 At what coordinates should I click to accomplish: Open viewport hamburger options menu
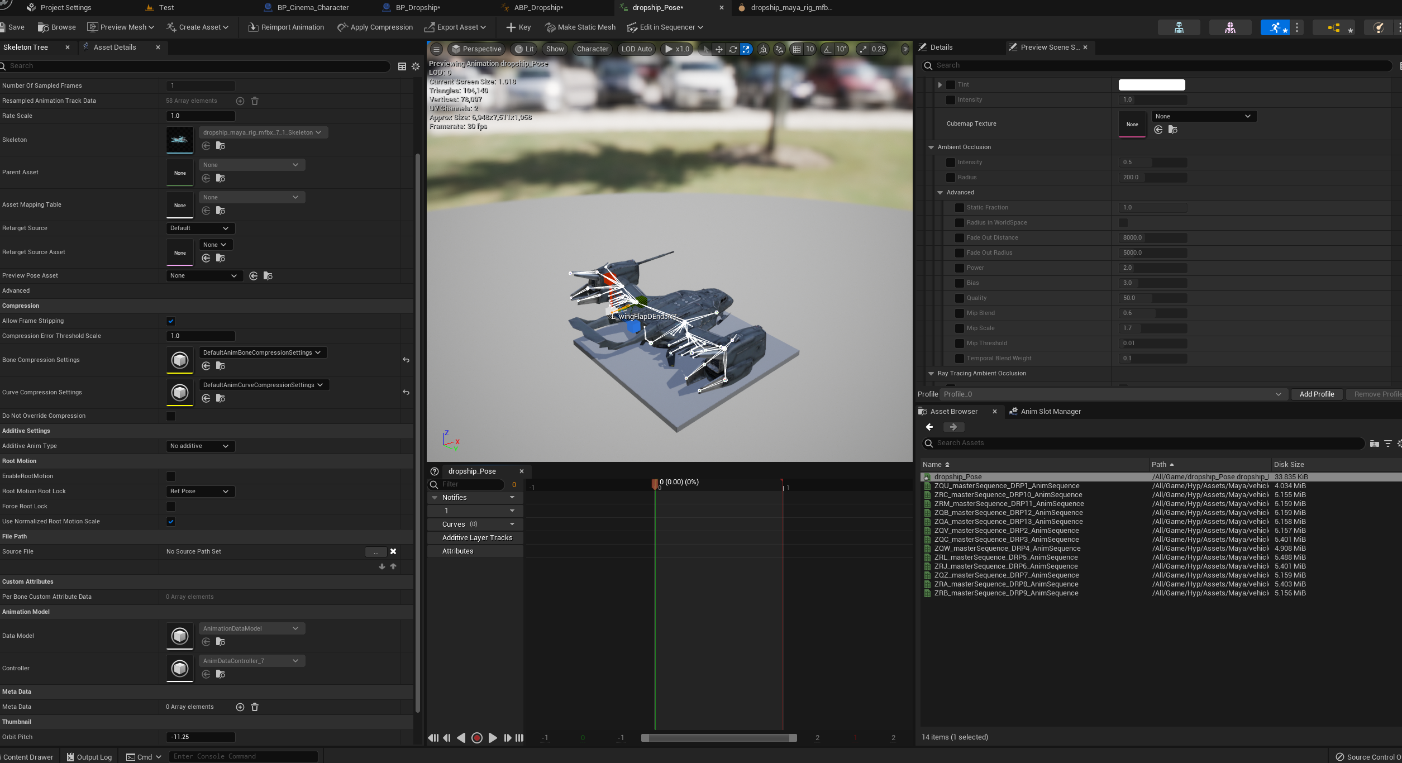coord(437,49)
